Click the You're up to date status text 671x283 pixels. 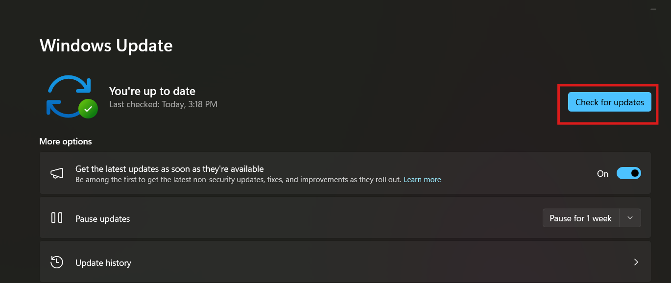152,91
